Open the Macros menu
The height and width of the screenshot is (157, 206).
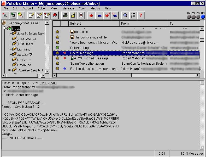[x=95, y=8]
